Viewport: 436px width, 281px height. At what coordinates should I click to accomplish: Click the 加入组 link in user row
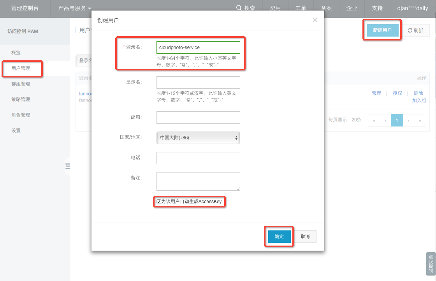click(x=419, y=100)
